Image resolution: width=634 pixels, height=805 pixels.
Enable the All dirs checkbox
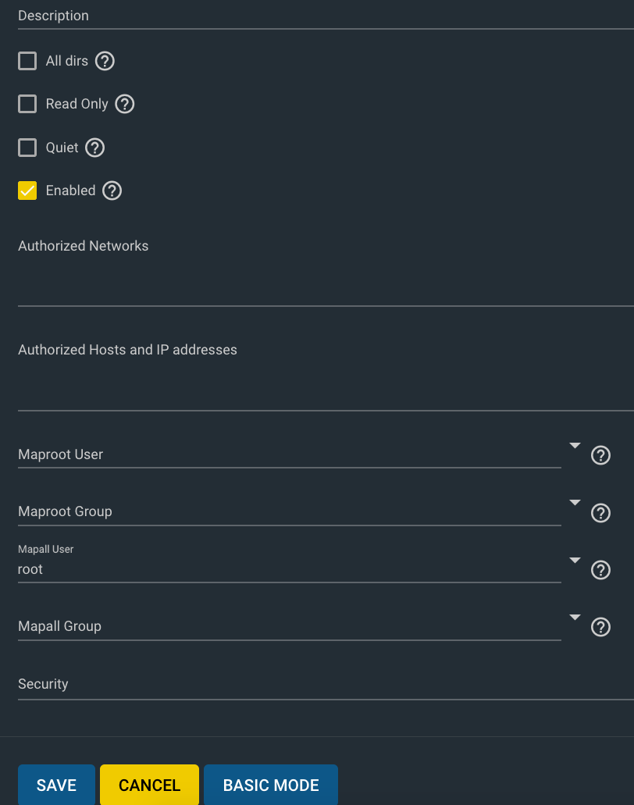27,61
